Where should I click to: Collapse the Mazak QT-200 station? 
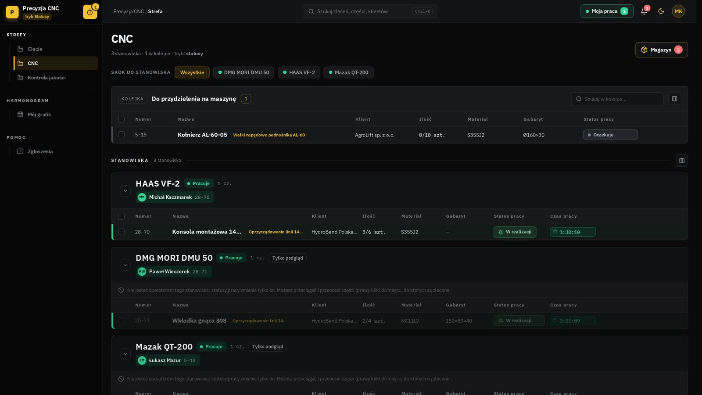point(125,354)
